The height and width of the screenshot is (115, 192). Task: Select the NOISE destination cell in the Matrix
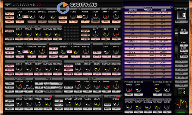click(x=163, y=56)
